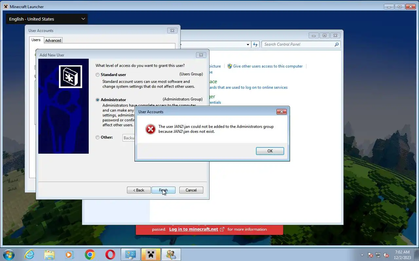Click the (Users Group) label
The image size is (419, 261).
tap(191, 74)
